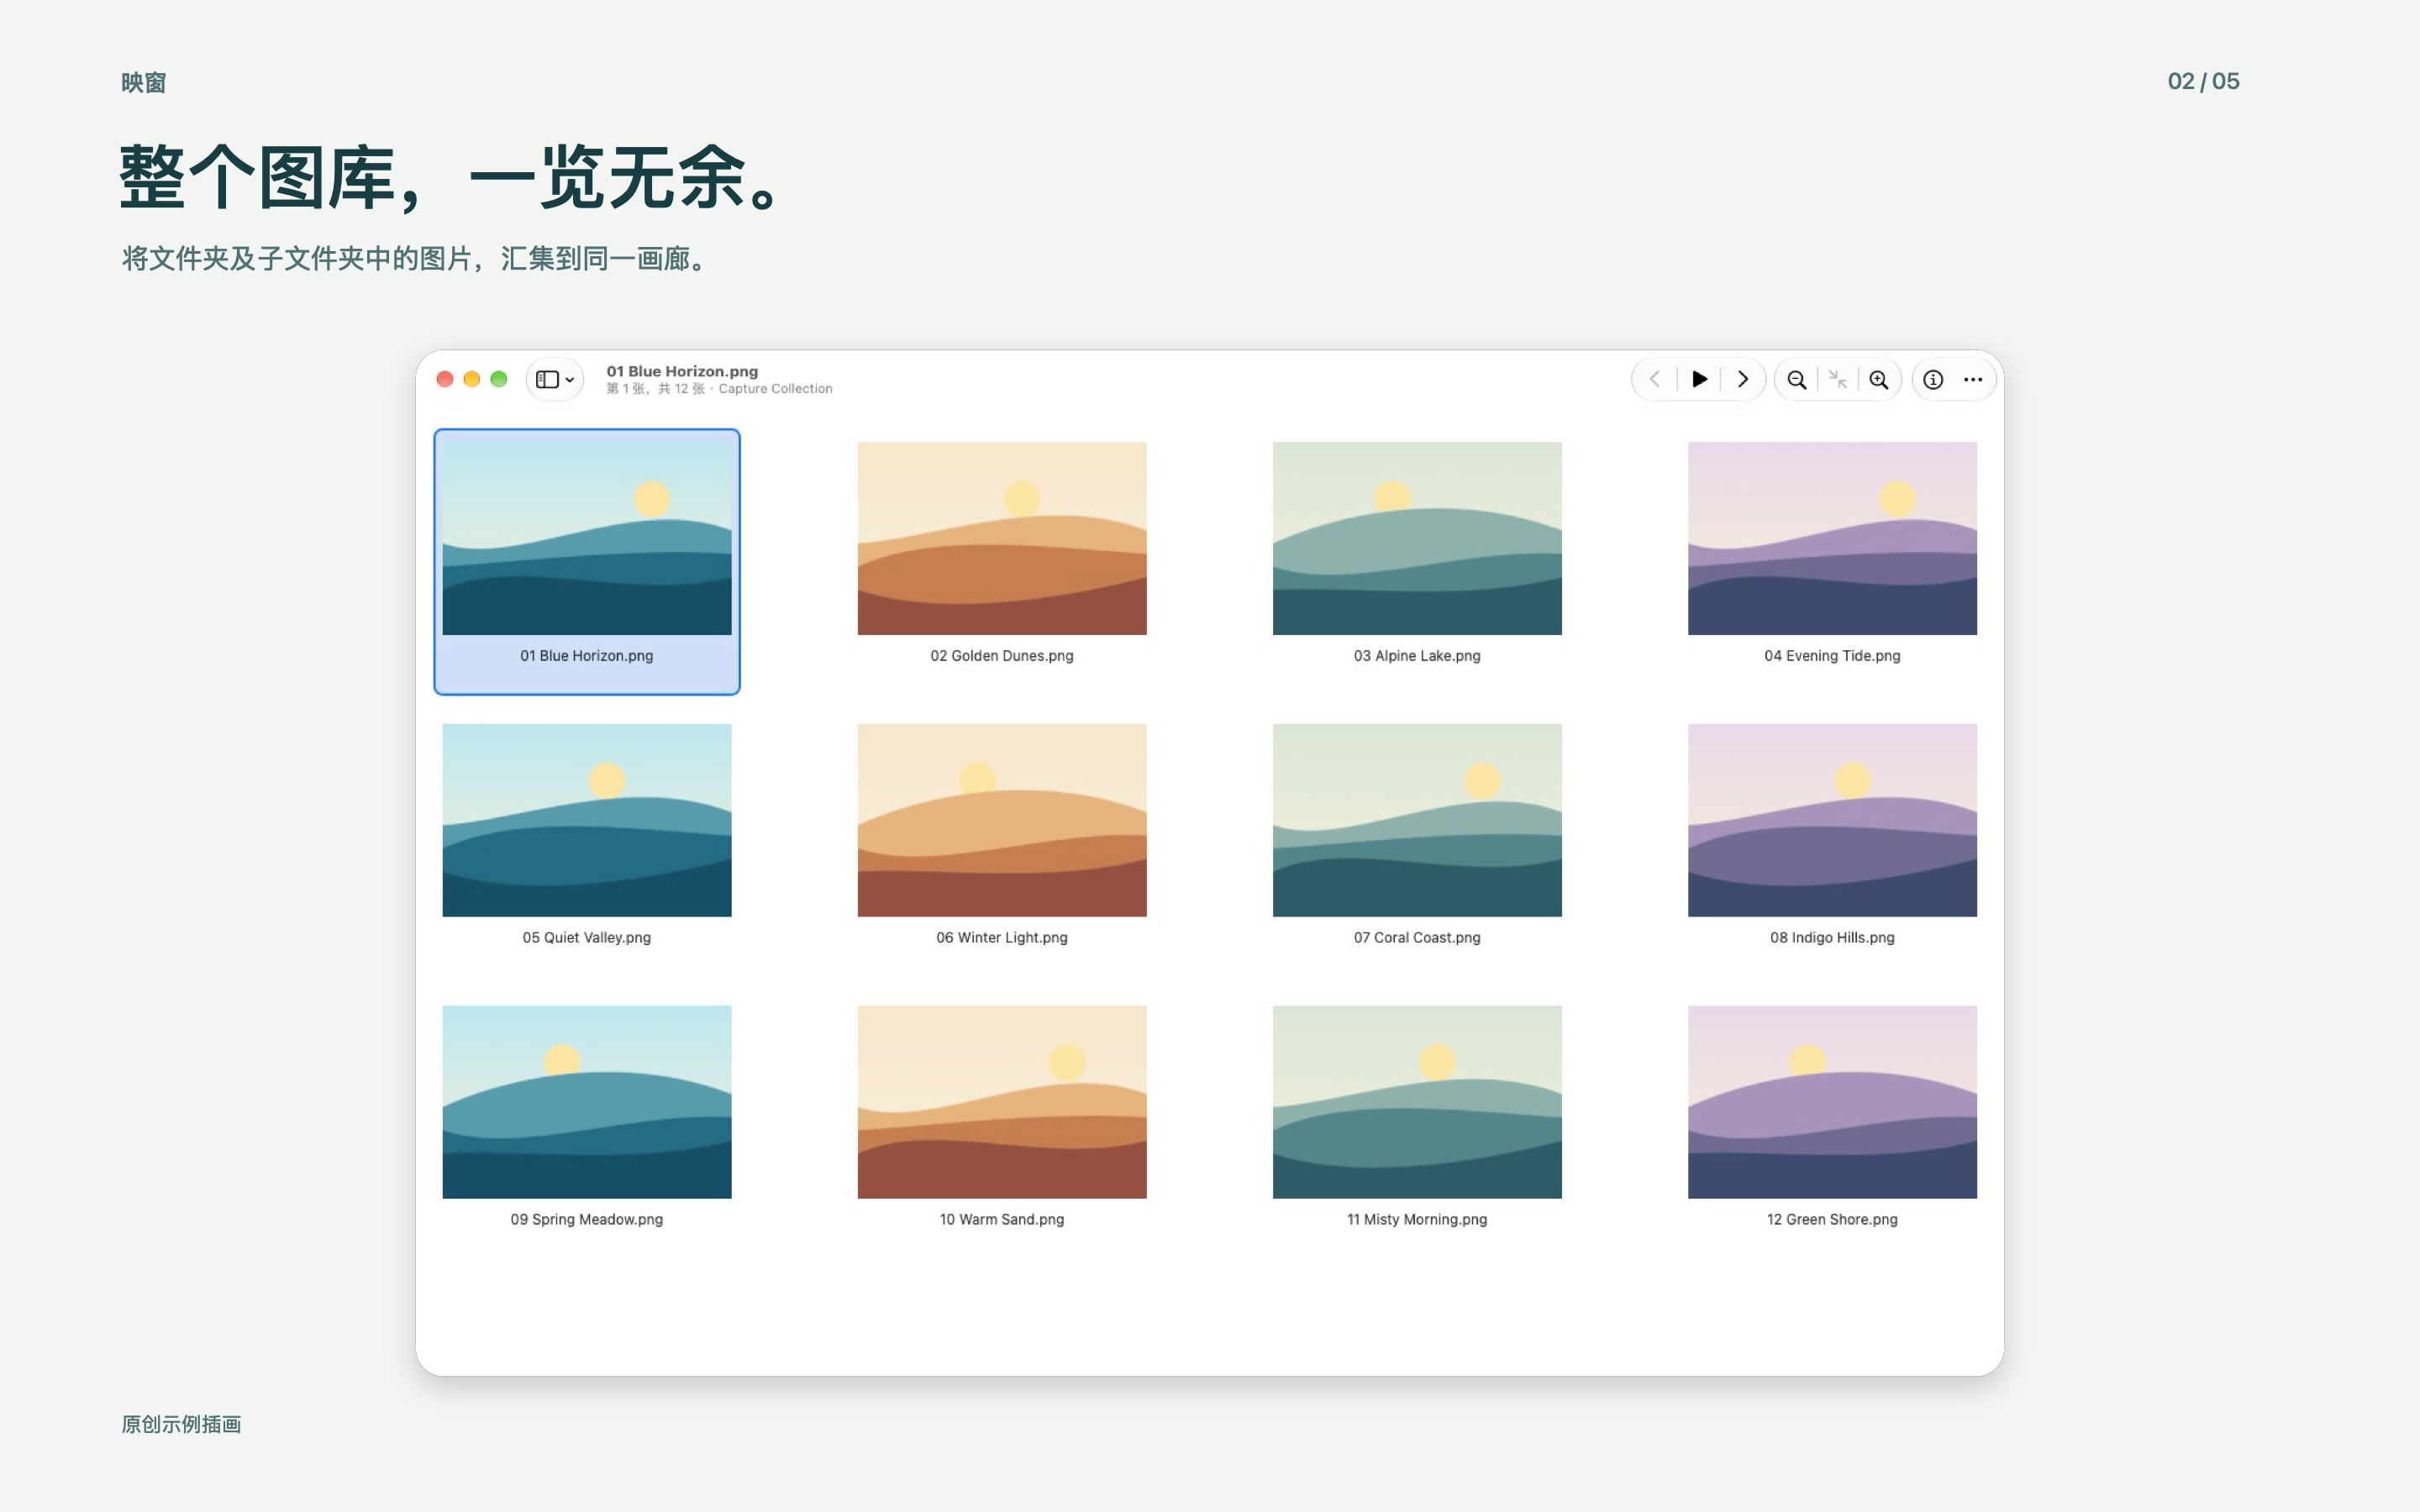Click the '03 Alpine Lake.png' file name
Image resolution: width=2420 pixels, height=1512 pixels.
point(1417,656)
